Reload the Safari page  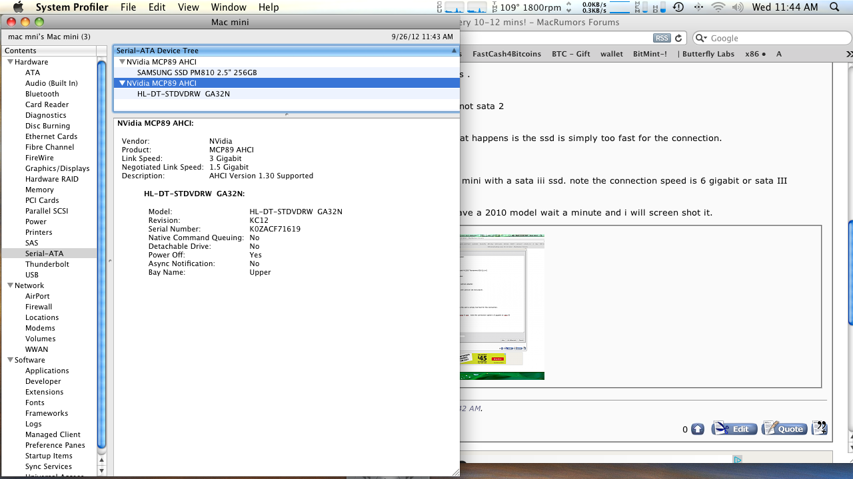[679, 38]
